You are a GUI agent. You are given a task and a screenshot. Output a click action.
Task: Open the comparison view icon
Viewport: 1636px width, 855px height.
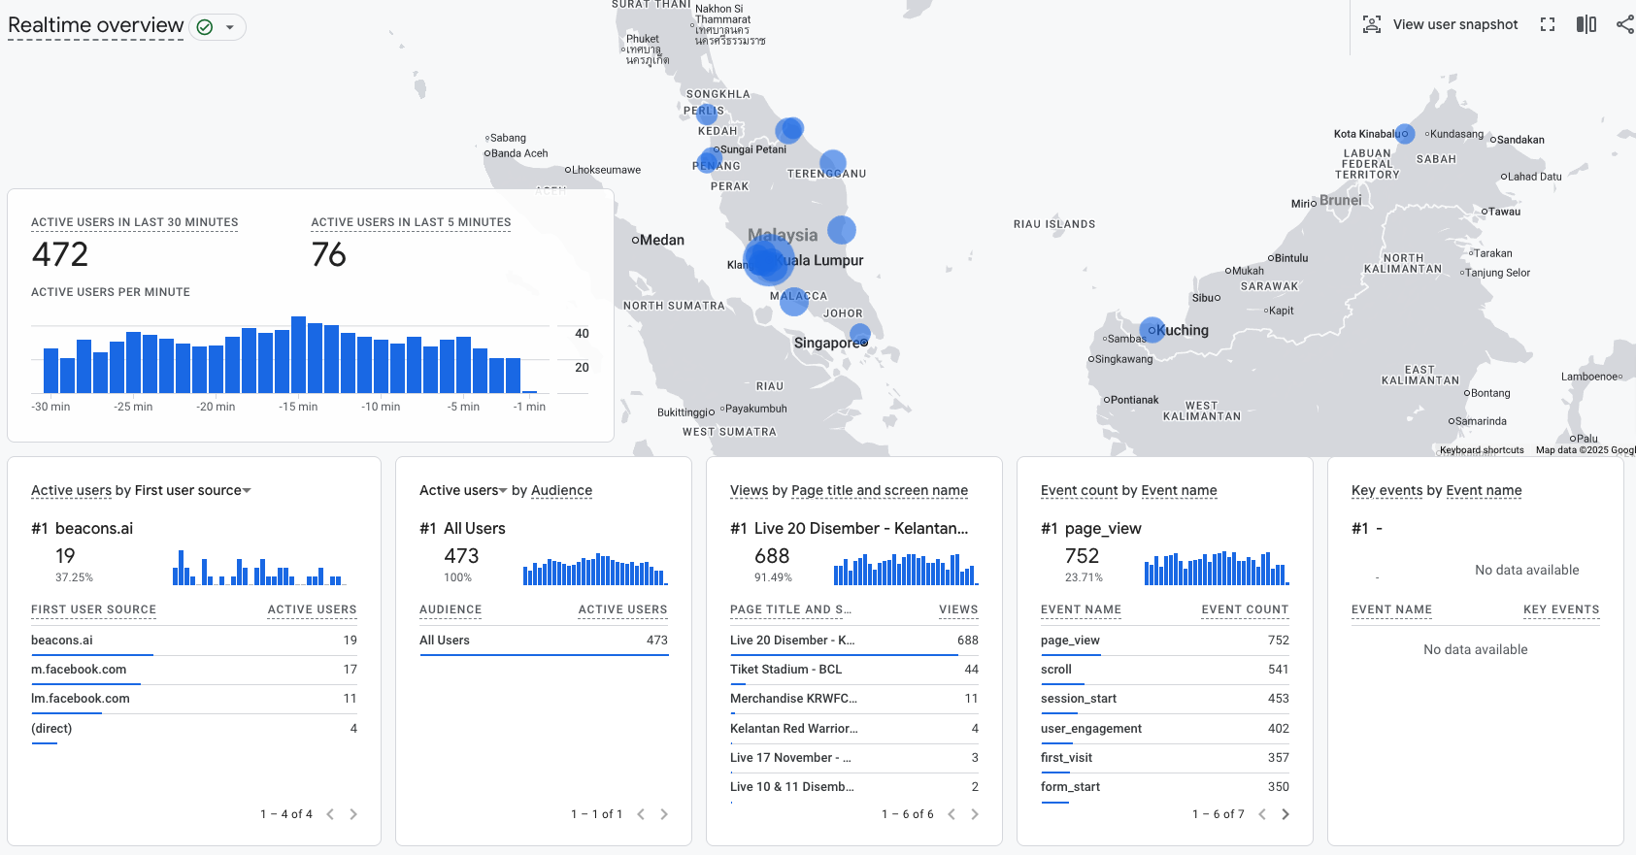click(1586, 25)
